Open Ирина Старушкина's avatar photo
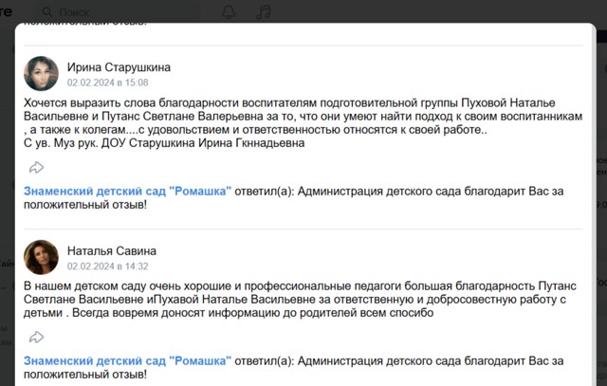This screenshot has width=607, height=386. pyautogui.click(x=42, y=74)
